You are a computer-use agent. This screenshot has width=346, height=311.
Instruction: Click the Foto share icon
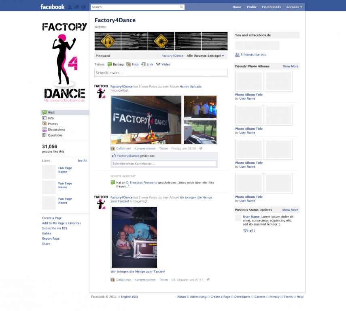click(128, 64)
